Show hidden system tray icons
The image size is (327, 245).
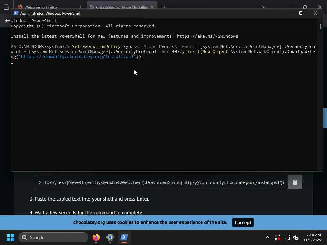pyautogui.click(x=267, y=237)
